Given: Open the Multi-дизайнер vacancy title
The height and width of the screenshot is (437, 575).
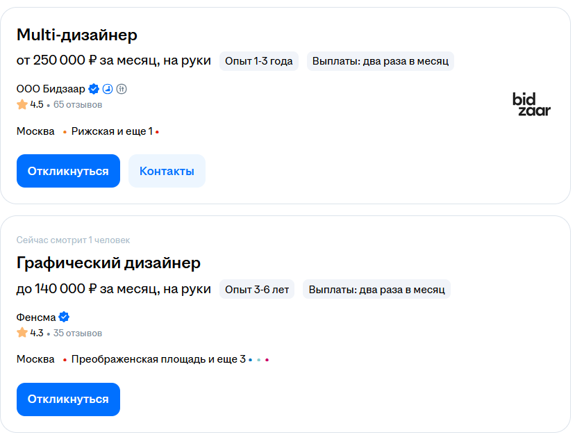Looking at the screenshot, I should point(77,34).
